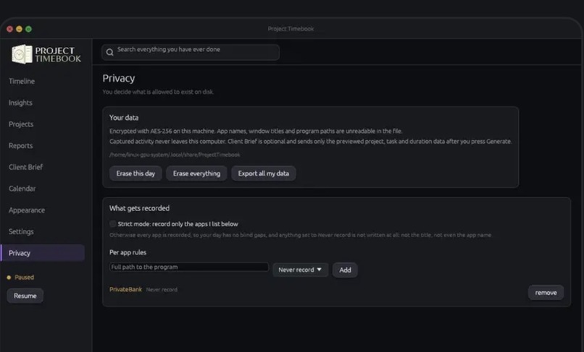Viewport: 584px width, 352px height.
Task: Click the PrivateBank rule name
Action: pyautogui.click(x=125, y=290)
